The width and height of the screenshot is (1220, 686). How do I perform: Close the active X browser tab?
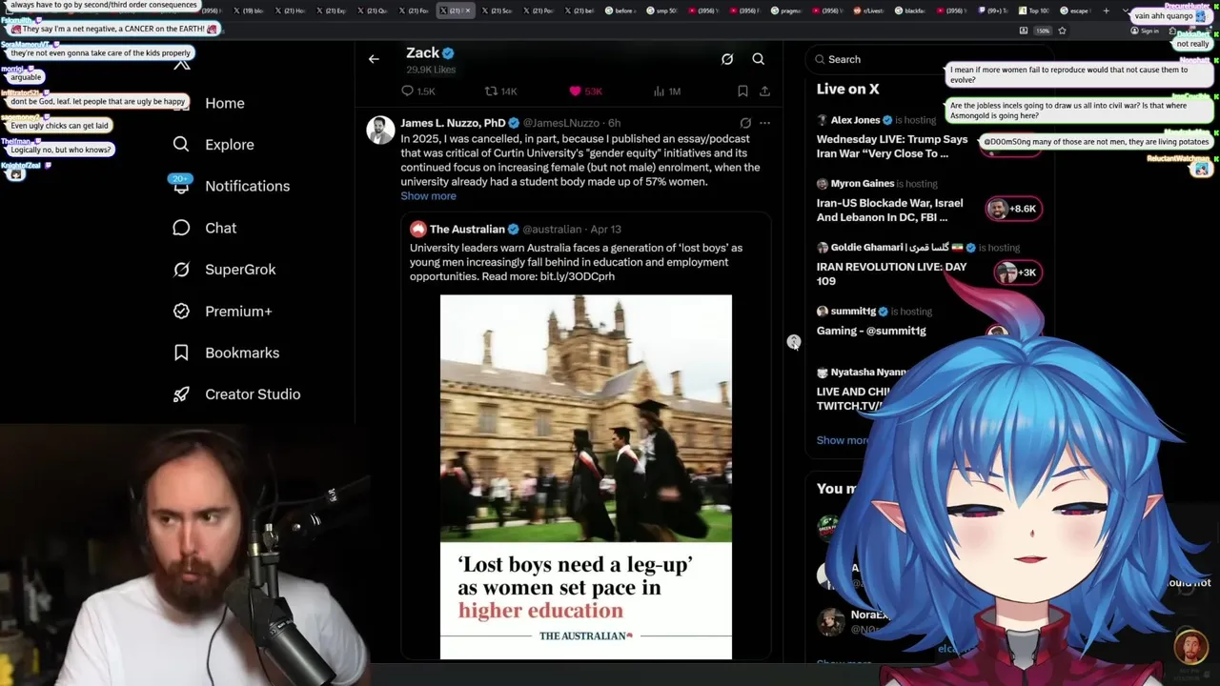click(x=467, y=10)
